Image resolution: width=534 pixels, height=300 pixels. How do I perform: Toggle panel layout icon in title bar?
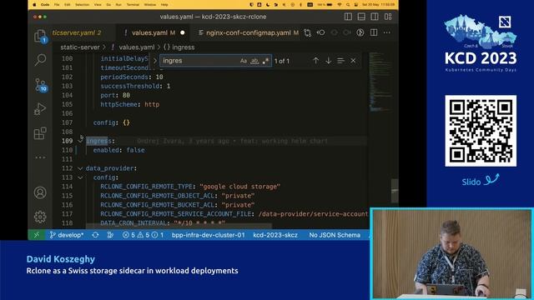point(361,17)
